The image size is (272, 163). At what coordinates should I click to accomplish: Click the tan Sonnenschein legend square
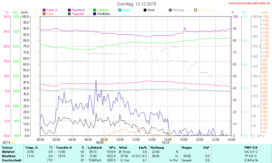(195, 10)
